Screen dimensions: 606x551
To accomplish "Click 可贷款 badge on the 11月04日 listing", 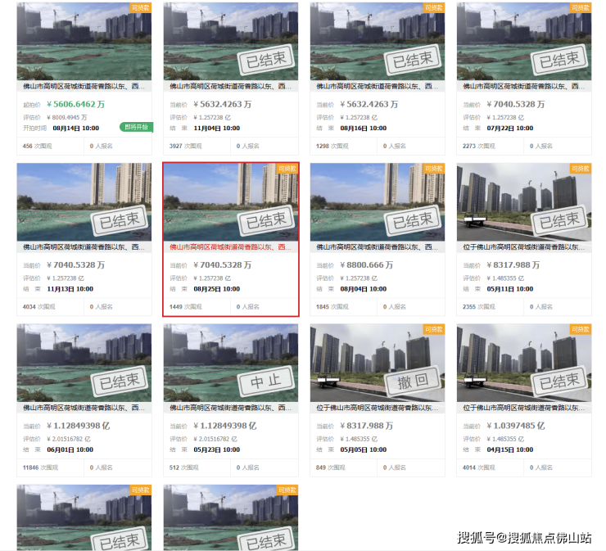I will coord(287,7).
